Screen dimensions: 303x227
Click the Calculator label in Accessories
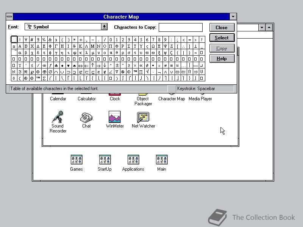pos(87,99)
